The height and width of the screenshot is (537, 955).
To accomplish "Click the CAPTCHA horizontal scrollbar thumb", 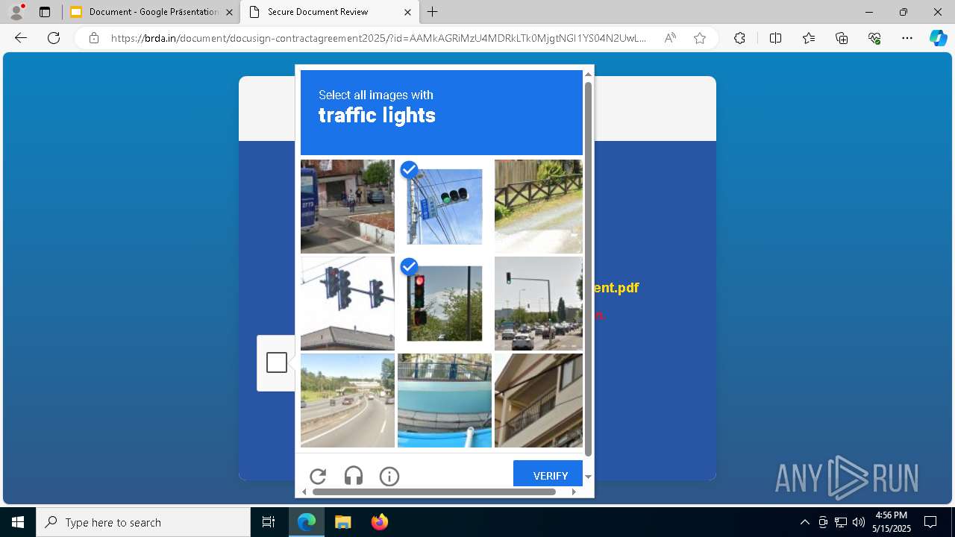I will pyautogui.click(x=434, y=492).
